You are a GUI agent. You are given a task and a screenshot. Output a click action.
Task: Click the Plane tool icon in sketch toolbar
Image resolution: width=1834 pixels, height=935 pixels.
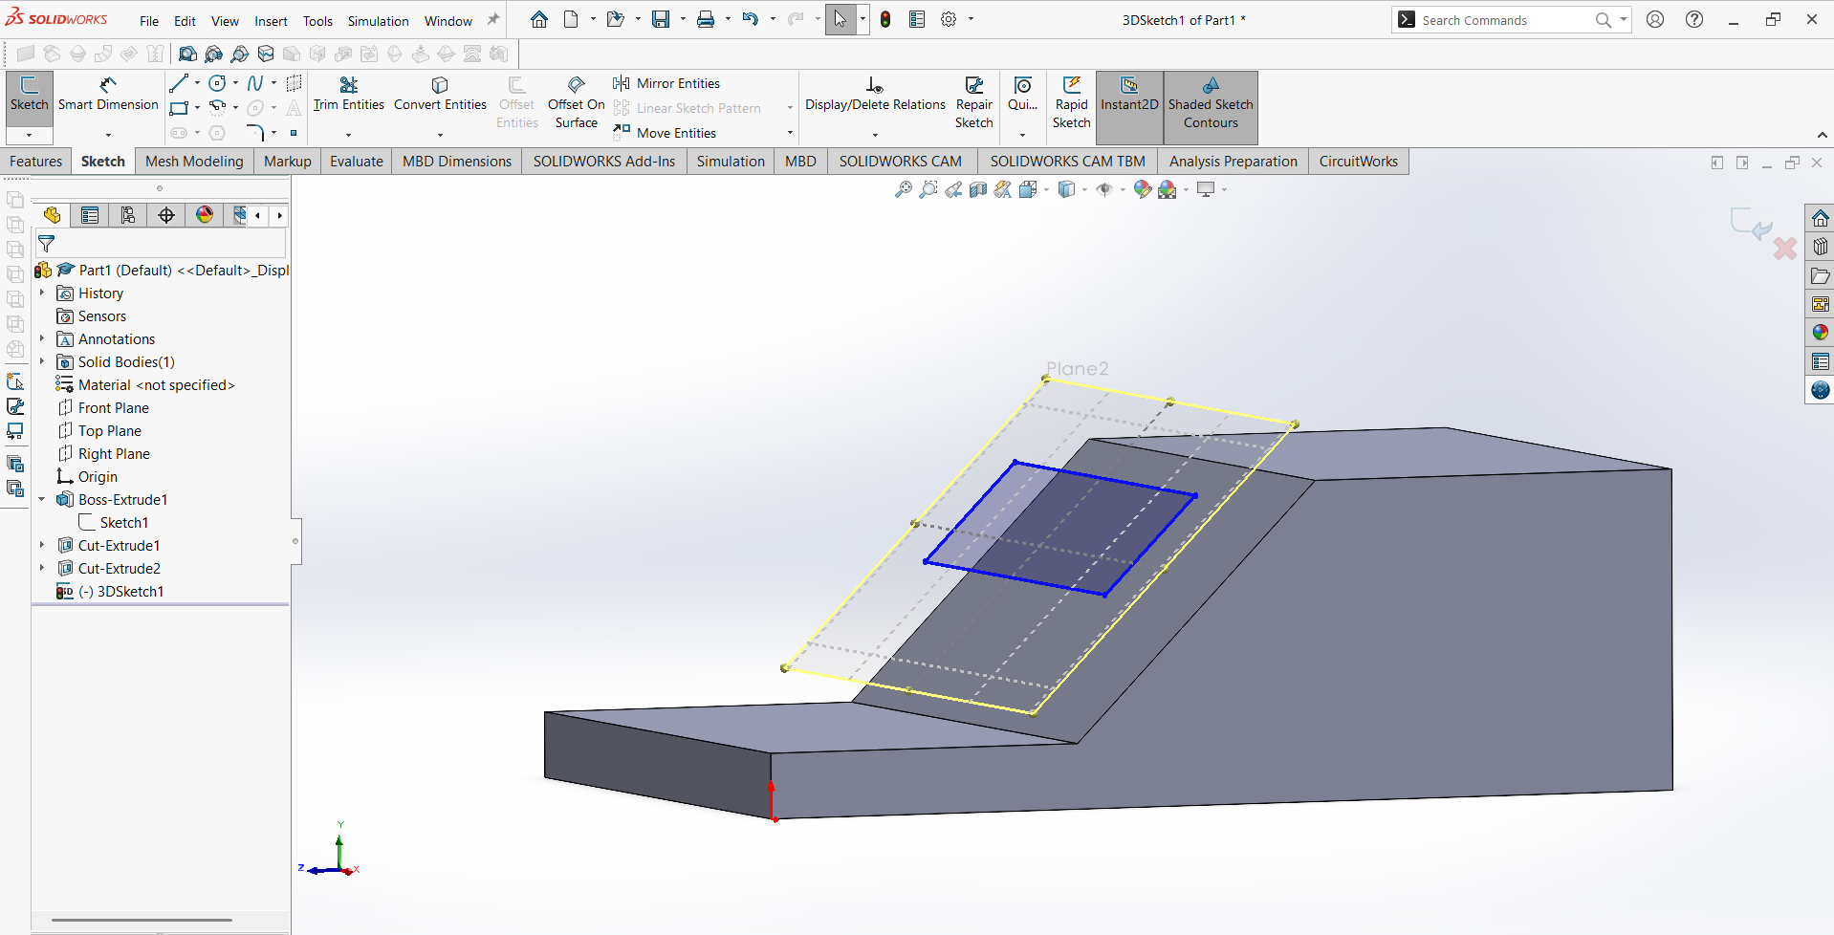click(295, 83)
